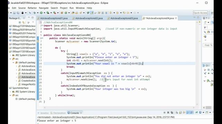Minimize the editor area
Viewport: 222px width, 124px height.
(x=194, y=18)
